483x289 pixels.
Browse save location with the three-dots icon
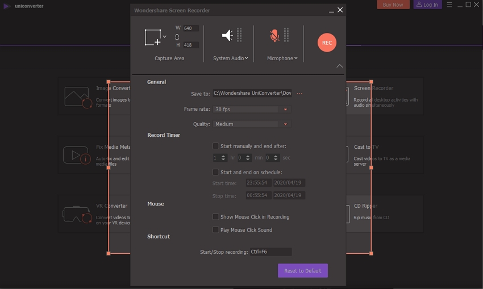tap(299, 94)
